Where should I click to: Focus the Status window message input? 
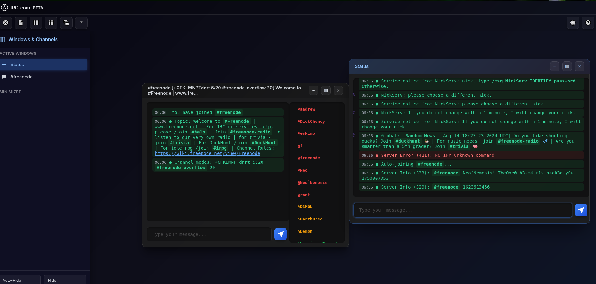[462, 210]
